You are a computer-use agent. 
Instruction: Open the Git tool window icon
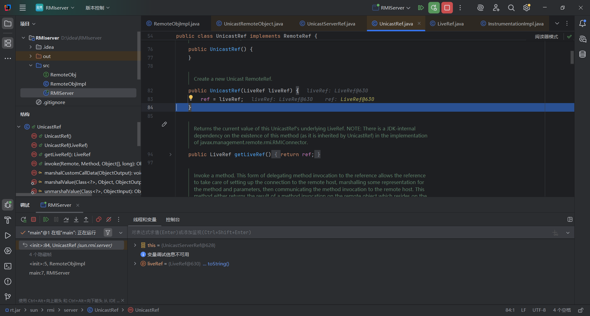click(x=8, y=297)
